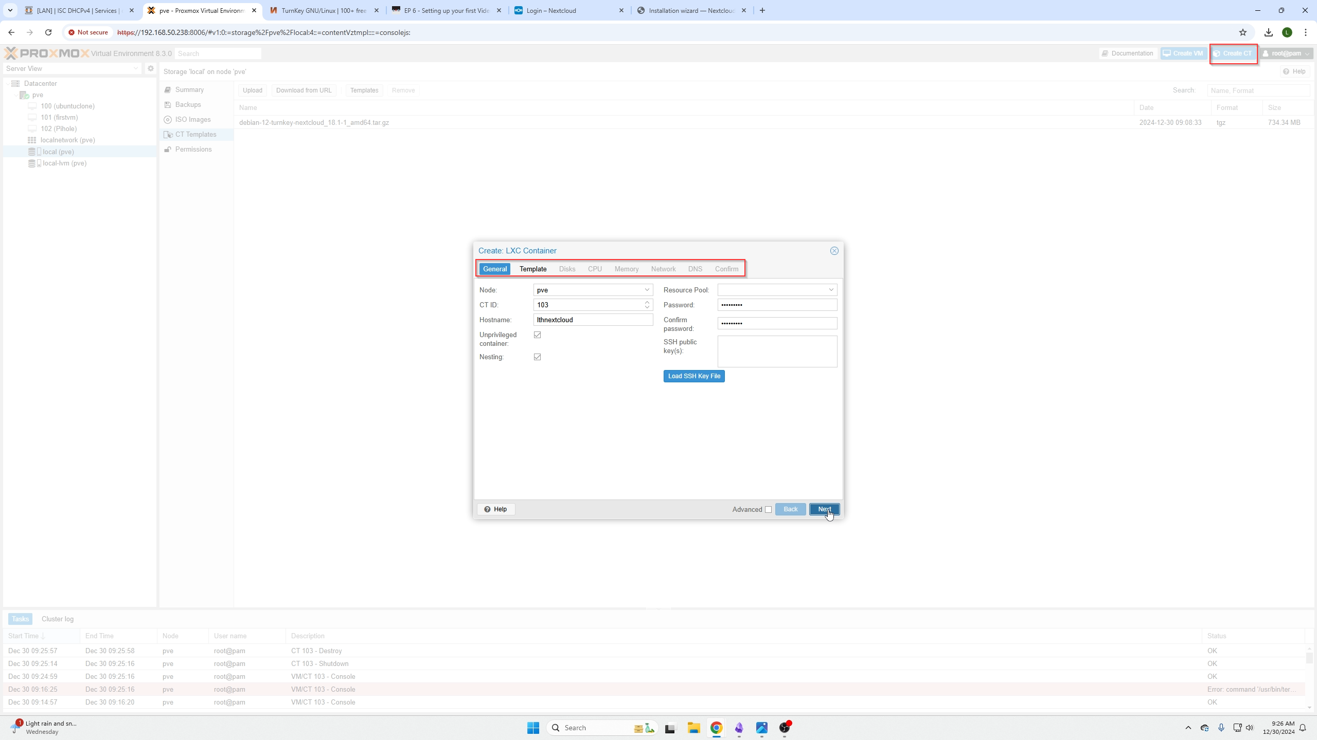Screen dimensions: 1317x740
Task: Enable the Advanced checkbox
Action: tap(768, 510)
